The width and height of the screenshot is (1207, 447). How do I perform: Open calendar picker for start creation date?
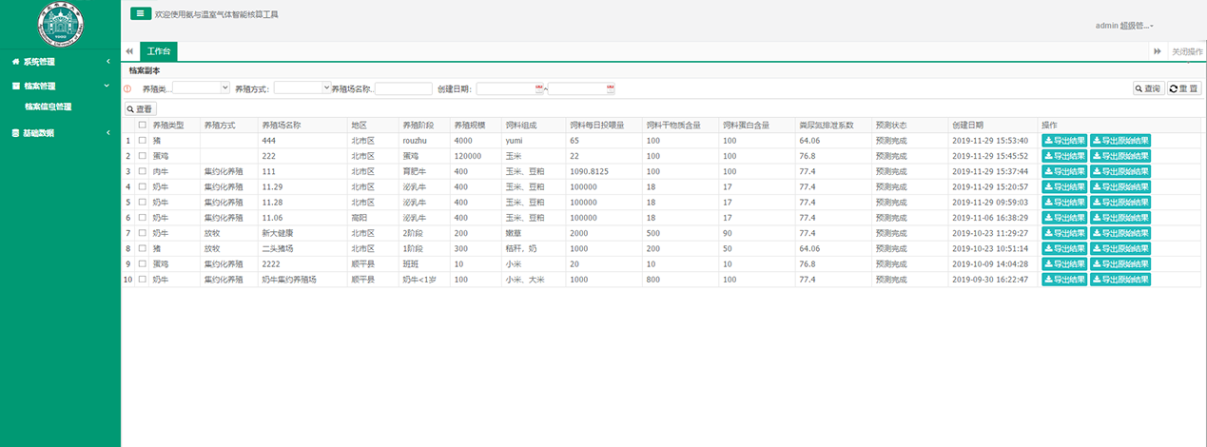[x=540, y=88]
